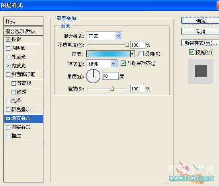Click the blue gradient color bar
The image size is (219, 186).
click(x=108, y=54)
